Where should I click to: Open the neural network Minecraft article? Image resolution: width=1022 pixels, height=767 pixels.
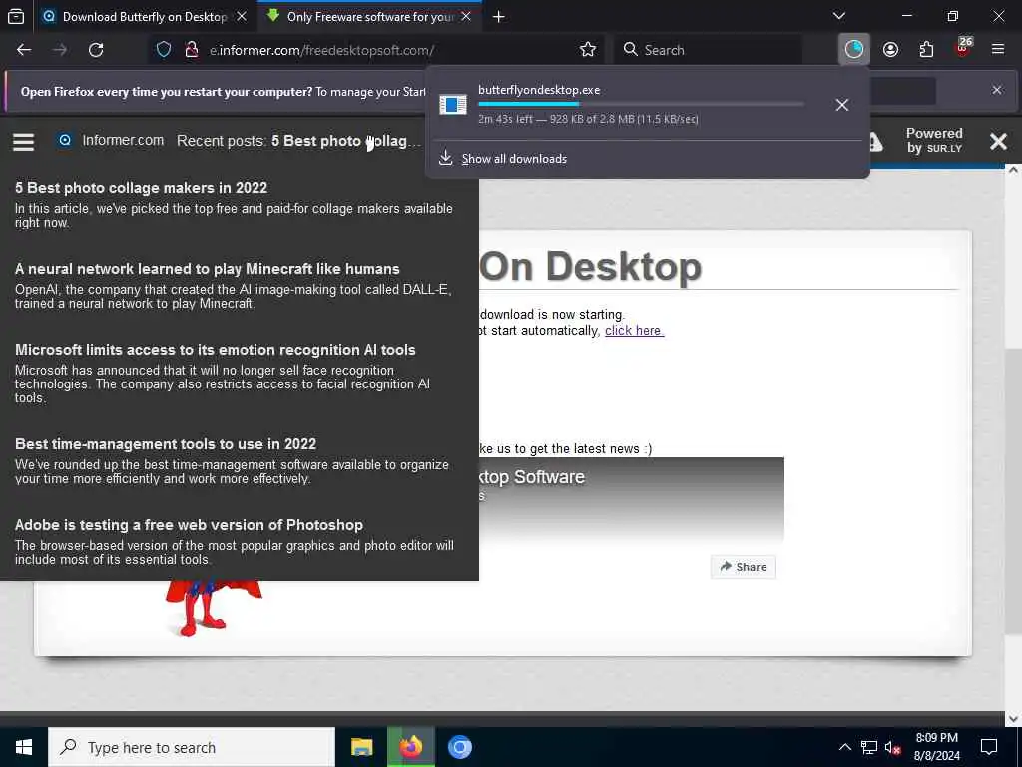pyautogui.click(x=207, y=269)
